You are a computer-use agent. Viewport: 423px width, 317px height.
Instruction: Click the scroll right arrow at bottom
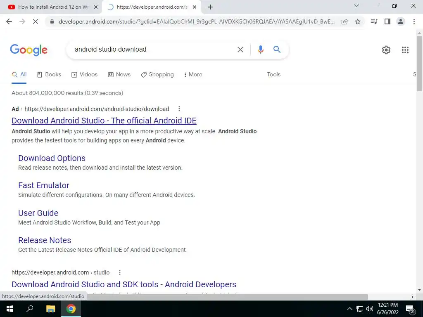pyautogui.click(x=413, y=297)
